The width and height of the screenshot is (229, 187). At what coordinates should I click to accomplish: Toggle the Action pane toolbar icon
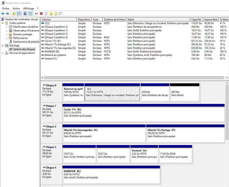[x=30, y=13]
